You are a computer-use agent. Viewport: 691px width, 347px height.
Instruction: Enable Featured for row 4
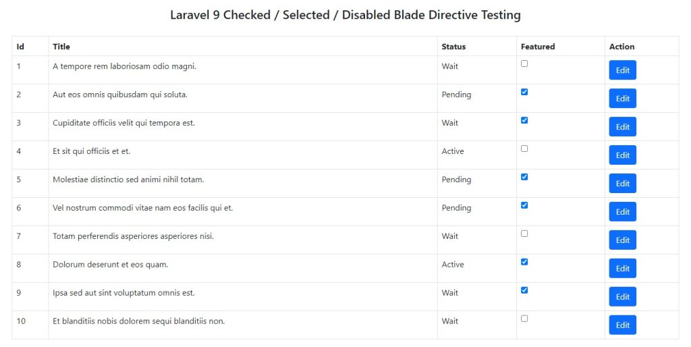[524, 149]
